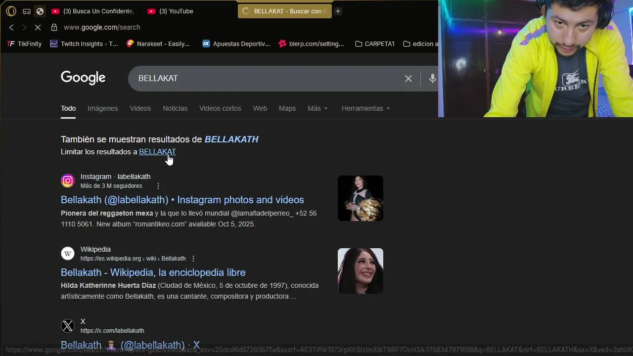Click the Instagram favicon on the first result
633x356 pixels.
pos(68,181)
